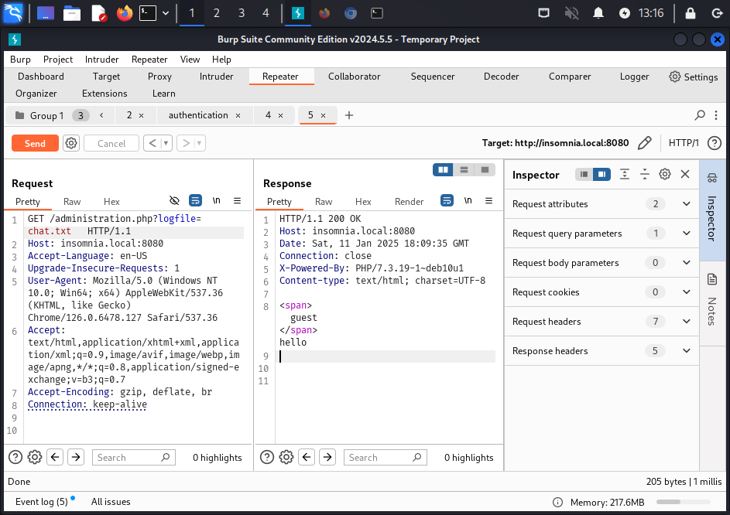This screenshot has width=730, height=515.
Task: Add new Repeater tab with plus
Action: coord(349,115)
